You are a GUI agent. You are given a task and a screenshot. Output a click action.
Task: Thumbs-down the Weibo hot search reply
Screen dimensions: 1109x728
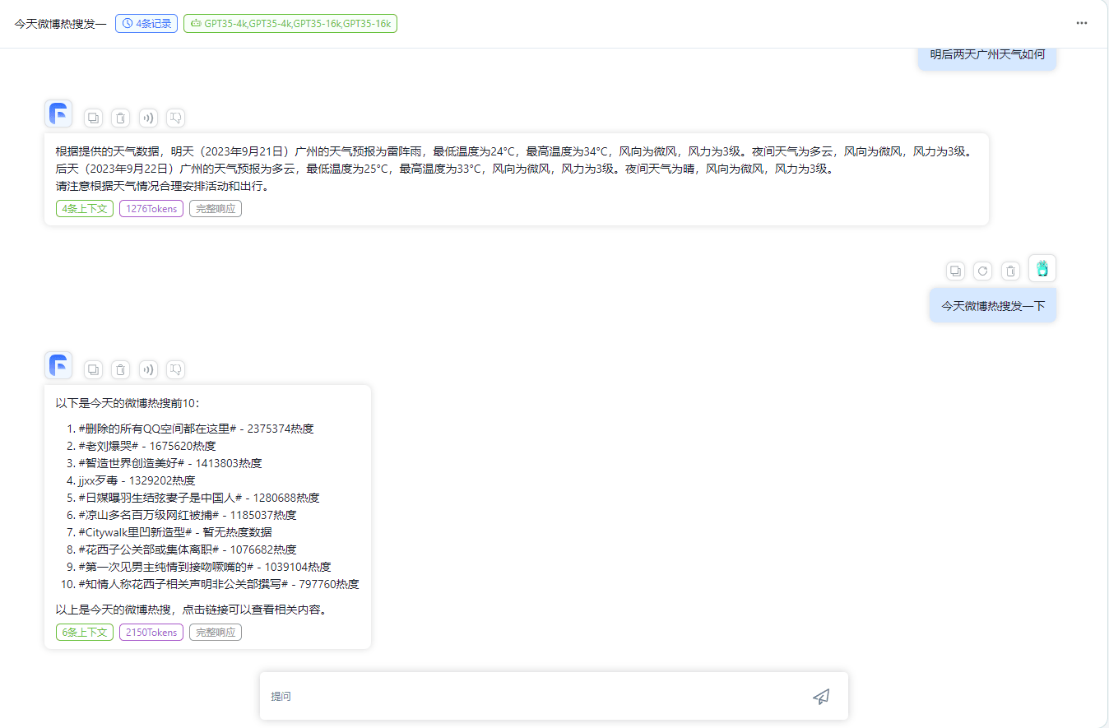point(175,369)
